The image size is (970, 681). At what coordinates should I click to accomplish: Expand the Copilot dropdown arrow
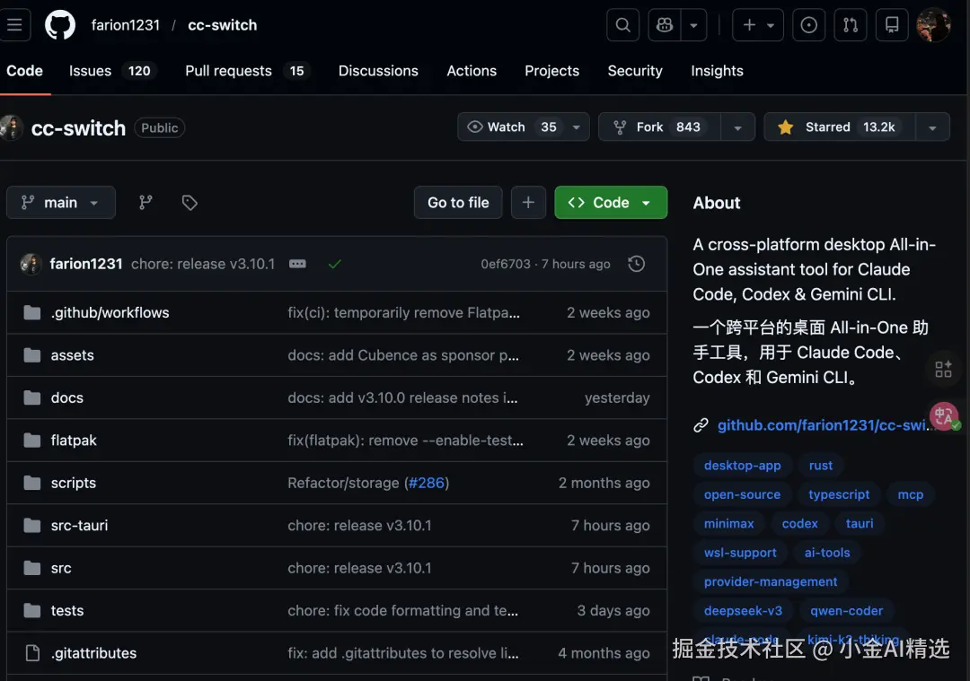point(693,25)
